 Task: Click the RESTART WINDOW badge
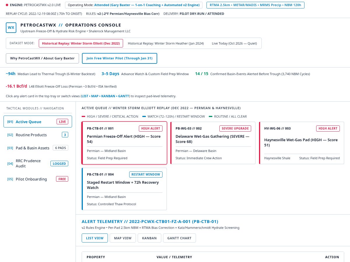pyautogui.click(x=146, y=174)
